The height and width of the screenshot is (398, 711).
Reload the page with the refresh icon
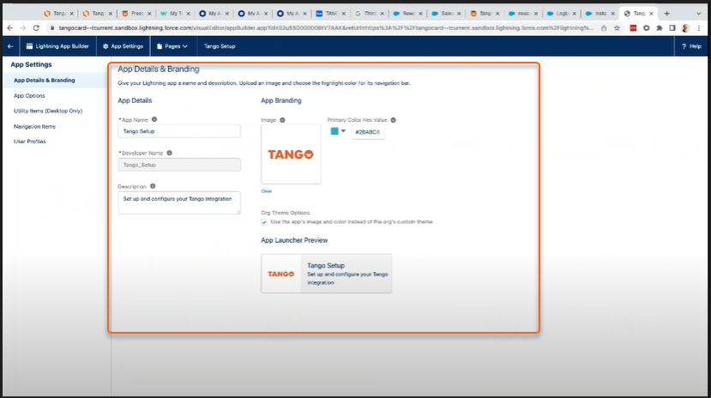36,28
